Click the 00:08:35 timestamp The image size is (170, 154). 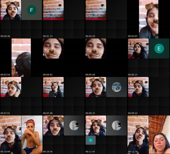click(x=90, y=113)
